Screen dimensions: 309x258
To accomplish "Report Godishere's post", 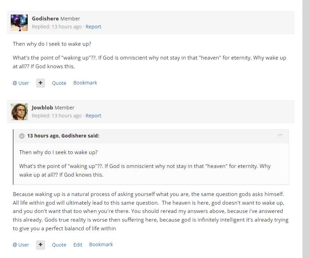I will pos(93,27).
